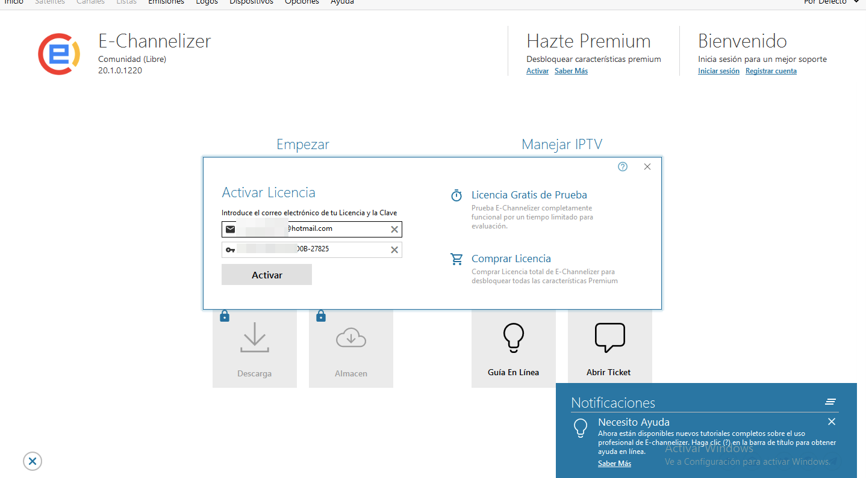Image resolution: width=866 pixels, height=478 pixels.
Task: Open the Abrir Ticket speech bubble tile
Action: click(x=609, y=348)
